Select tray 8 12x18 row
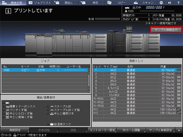Image resolution: width=183 pixels, height=137 pixels. tap(137, 95)
